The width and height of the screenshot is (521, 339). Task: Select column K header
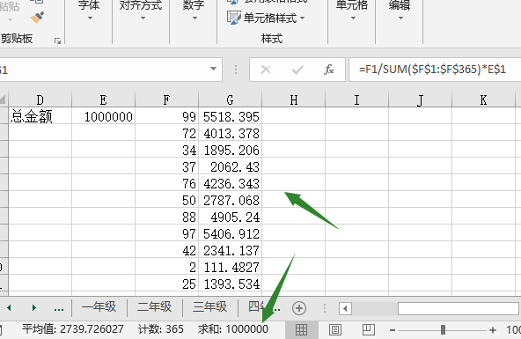(483, 99)
